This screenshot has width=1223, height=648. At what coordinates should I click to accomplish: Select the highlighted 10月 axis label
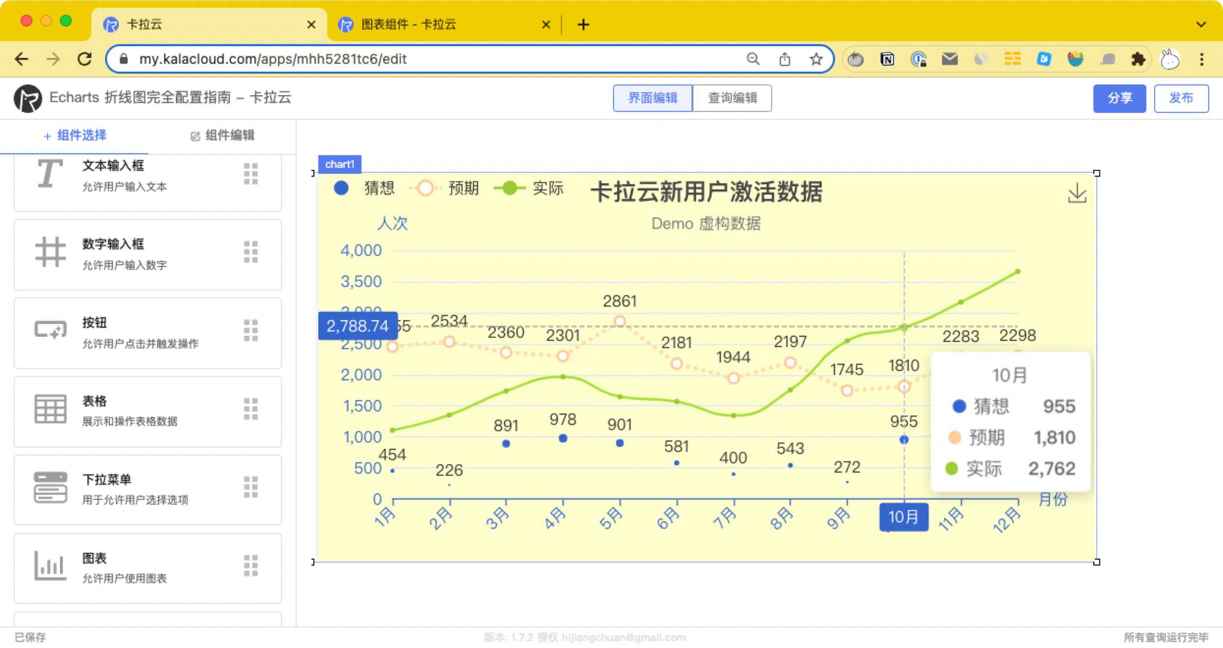[x=904, y=517]
